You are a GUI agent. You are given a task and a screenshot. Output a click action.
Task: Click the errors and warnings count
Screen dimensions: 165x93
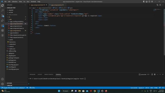pos(32,88)
